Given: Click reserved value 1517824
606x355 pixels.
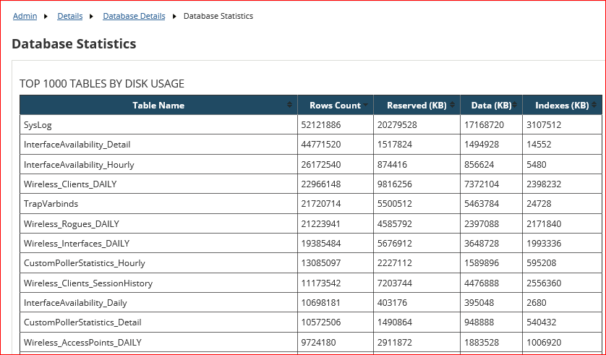Looking at the screenshot, I should point(395,145).
